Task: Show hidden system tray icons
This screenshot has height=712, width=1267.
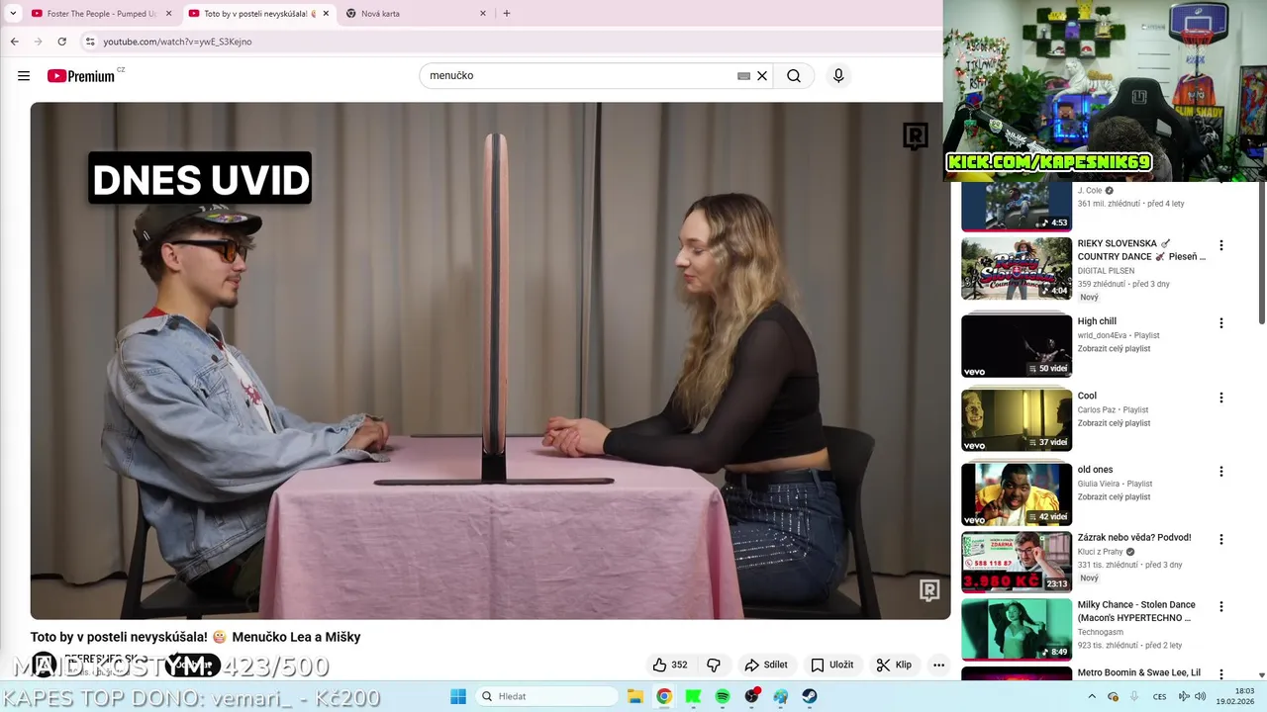Action: [1092, 696]
